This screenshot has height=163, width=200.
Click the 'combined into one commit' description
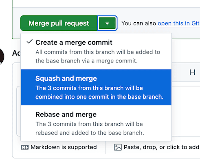point(99,92)
